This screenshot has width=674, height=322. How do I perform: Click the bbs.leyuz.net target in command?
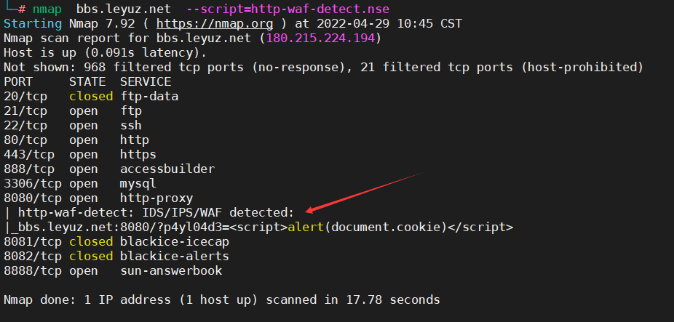[123, 9]
